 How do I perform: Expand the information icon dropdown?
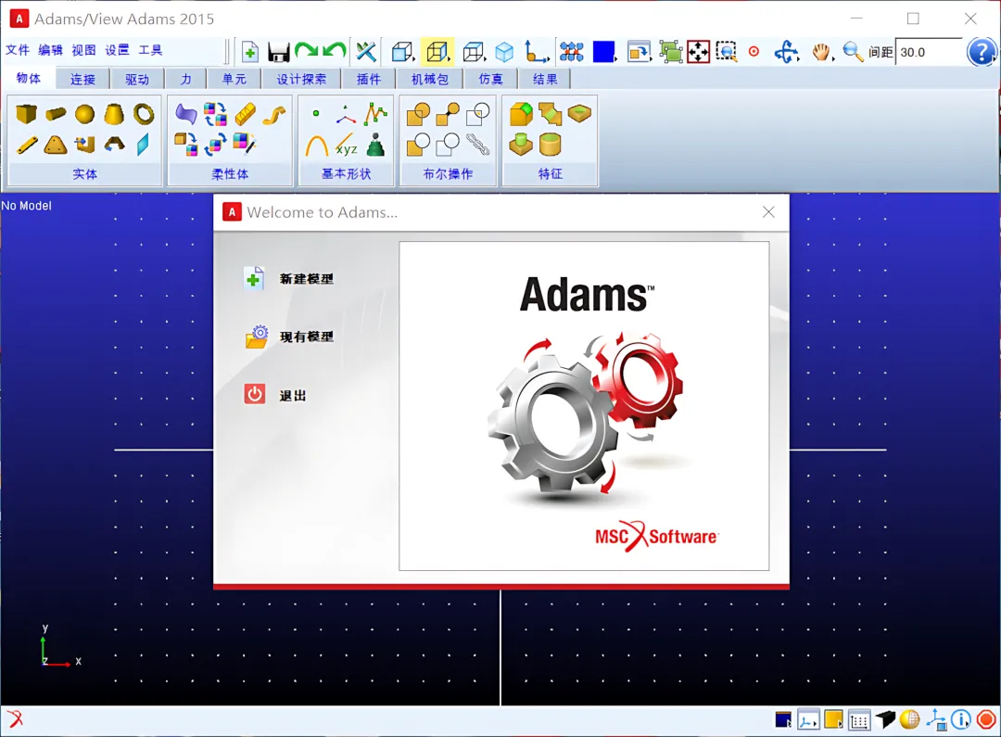point(961,719)
